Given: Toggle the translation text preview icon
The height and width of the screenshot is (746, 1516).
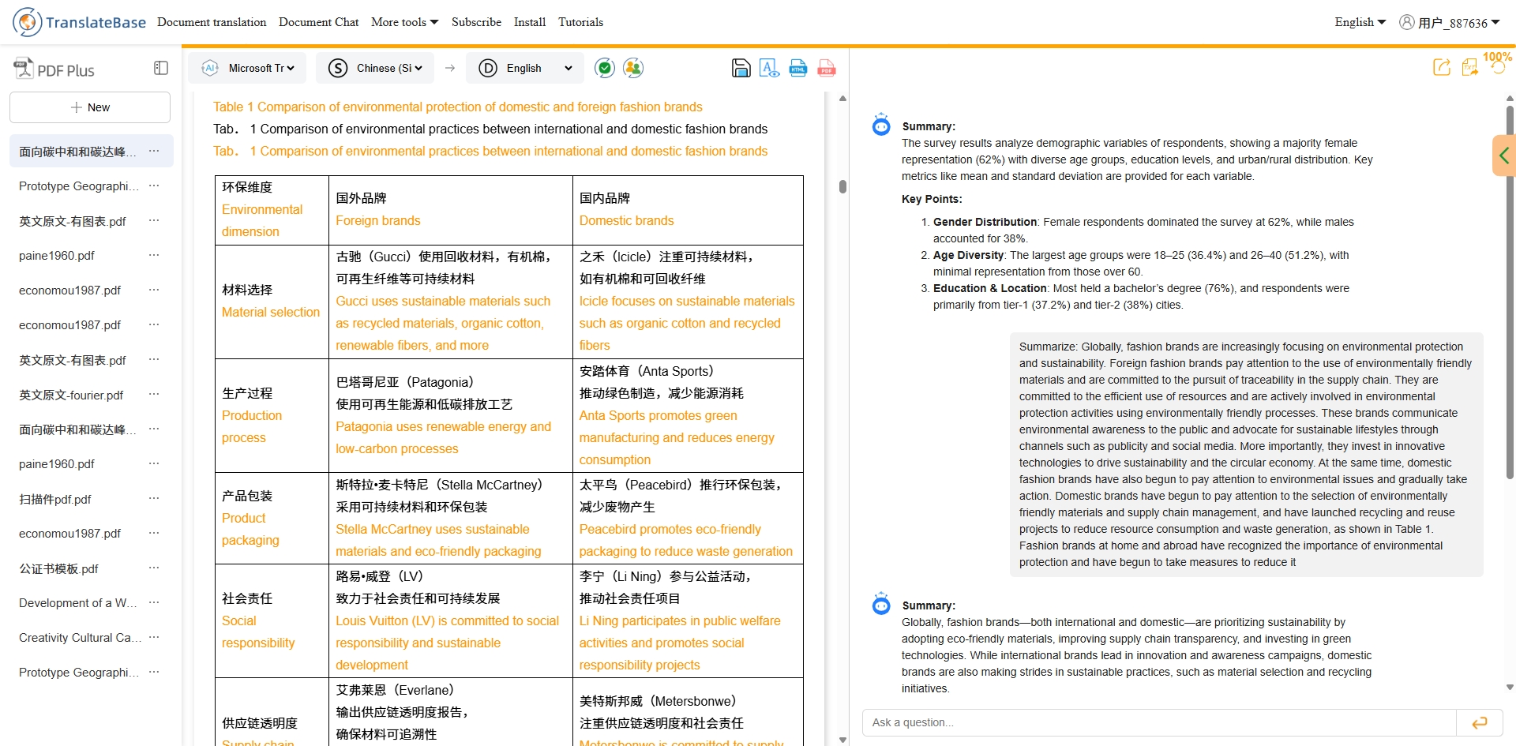Looking at the screenshot, I should coord(769,68).
